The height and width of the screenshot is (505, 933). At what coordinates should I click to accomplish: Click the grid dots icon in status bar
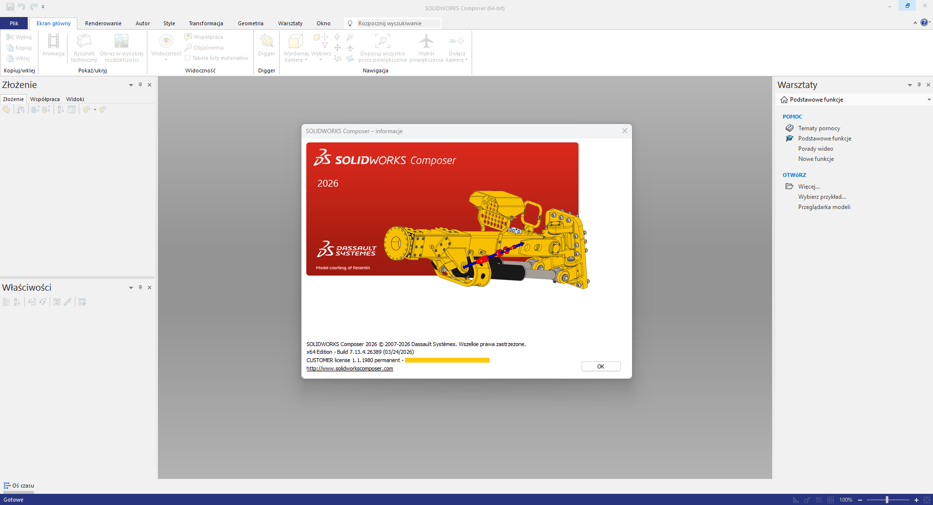[x=819, y=500]
